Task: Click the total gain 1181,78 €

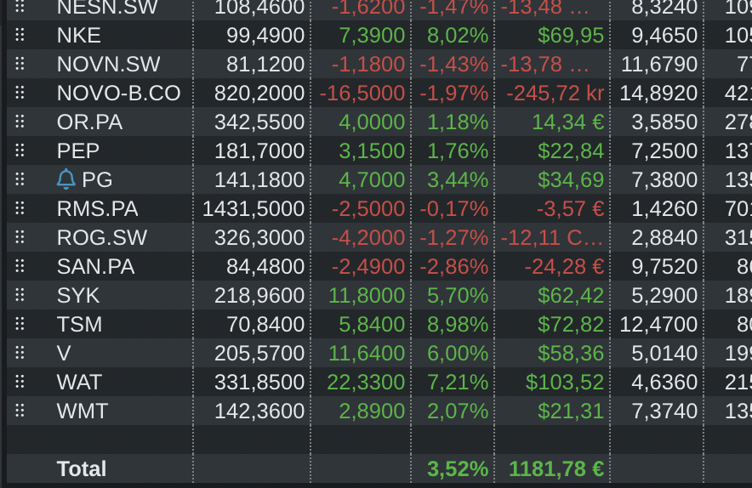Action: [556, 468]
